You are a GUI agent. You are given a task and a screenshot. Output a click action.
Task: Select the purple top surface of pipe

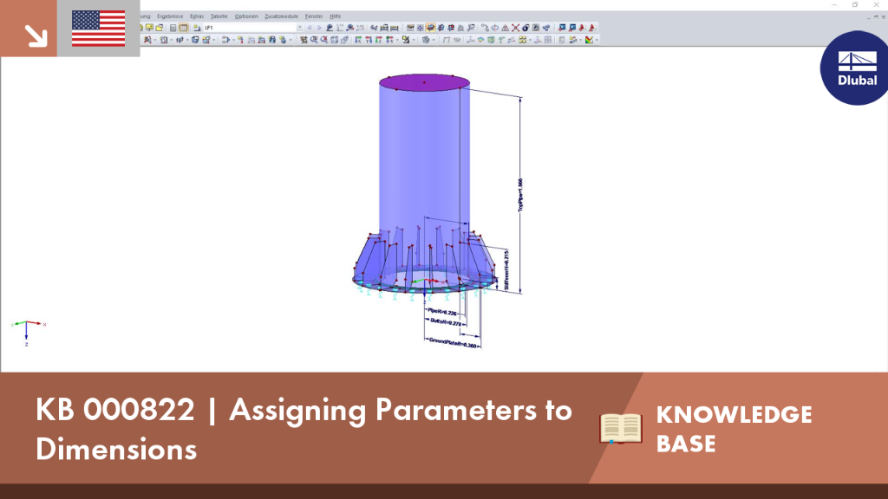(x=424, y=82)
